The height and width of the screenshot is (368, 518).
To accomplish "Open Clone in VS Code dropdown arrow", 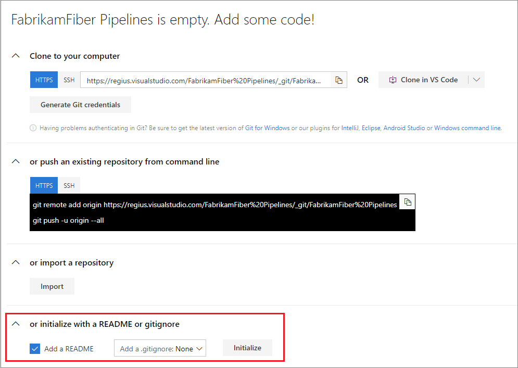I will point(476,80).
